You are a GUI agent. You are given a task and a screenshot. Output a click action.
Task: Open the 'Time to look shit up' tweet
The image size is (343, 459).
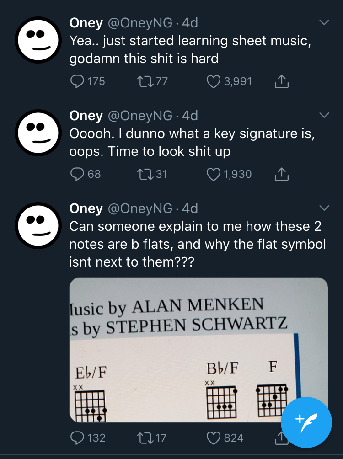point(192,142)
